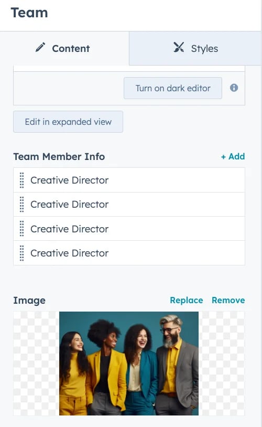Click Remove to delete the image
262x427 pixels.
click(228, 301)
